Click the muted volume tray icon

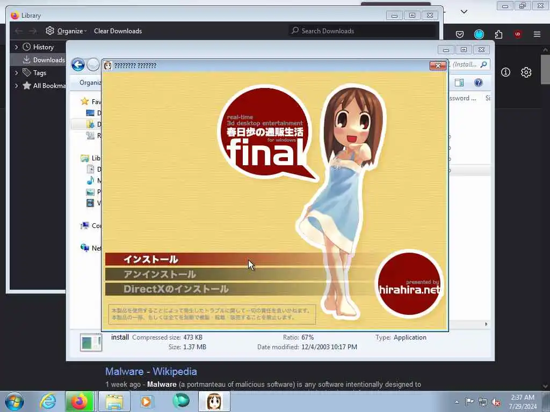[496, 402]
